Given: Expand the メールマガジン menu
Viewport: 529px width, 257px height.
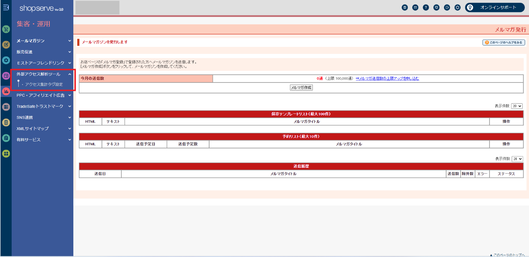Looking at the screenshot, I should (x=44, y=41).
